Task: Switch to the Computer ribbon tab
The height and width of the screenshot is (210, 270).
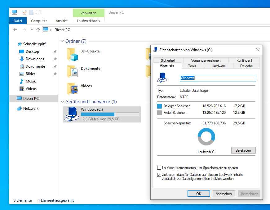Action: pos(39,21)
